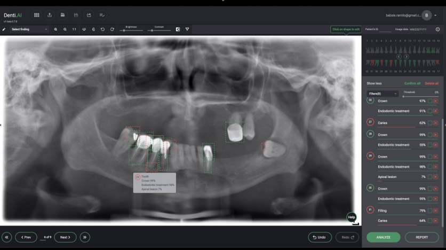Open the Select finding dropdown
The width and height of the screenshot is (446, 250).
(29, 29)
